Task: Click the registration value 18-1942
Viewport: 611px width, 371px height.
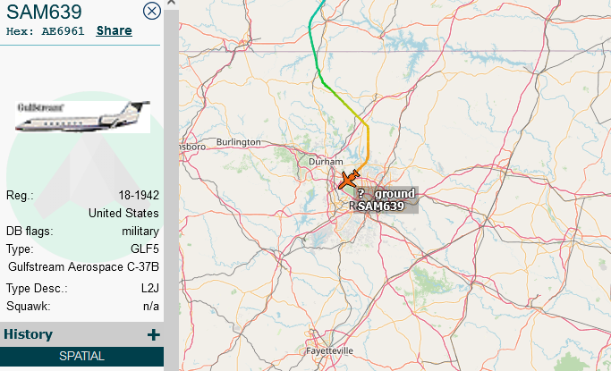Action: pos(139,195)
